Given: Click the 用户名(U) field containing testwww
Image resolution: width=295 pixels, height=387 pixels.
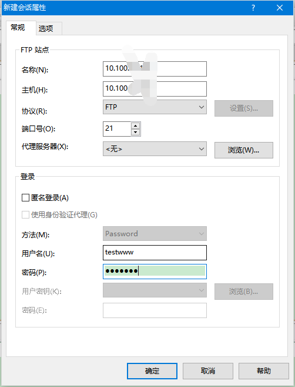Looking at the screenshot, I should (155, 253).
